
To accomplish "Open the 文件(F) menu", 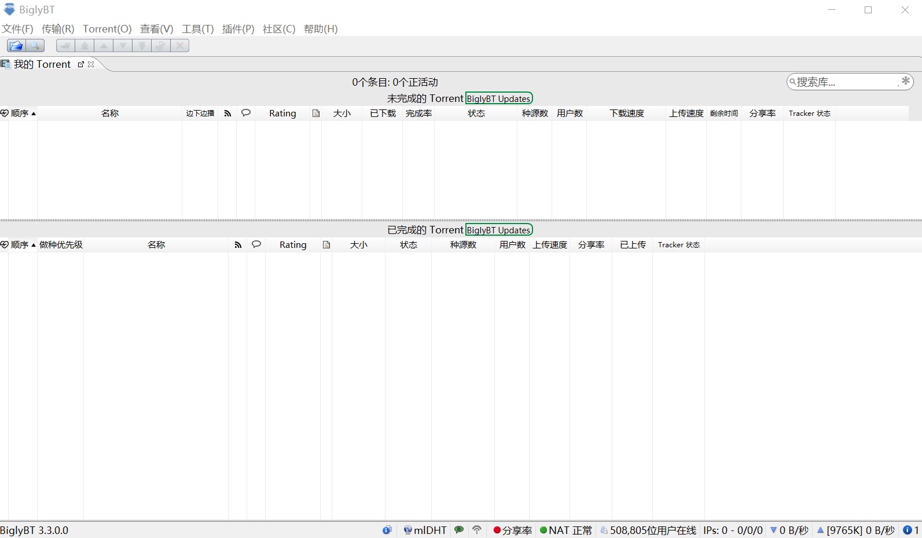I will coord(17,29).
